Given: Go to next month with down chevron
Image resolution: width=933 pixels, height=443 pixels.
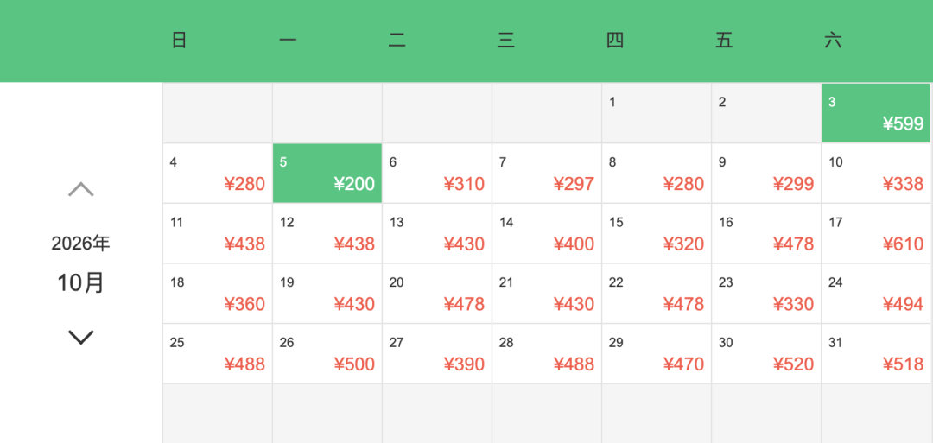Looking at the screenshot, I should (81, 337).
